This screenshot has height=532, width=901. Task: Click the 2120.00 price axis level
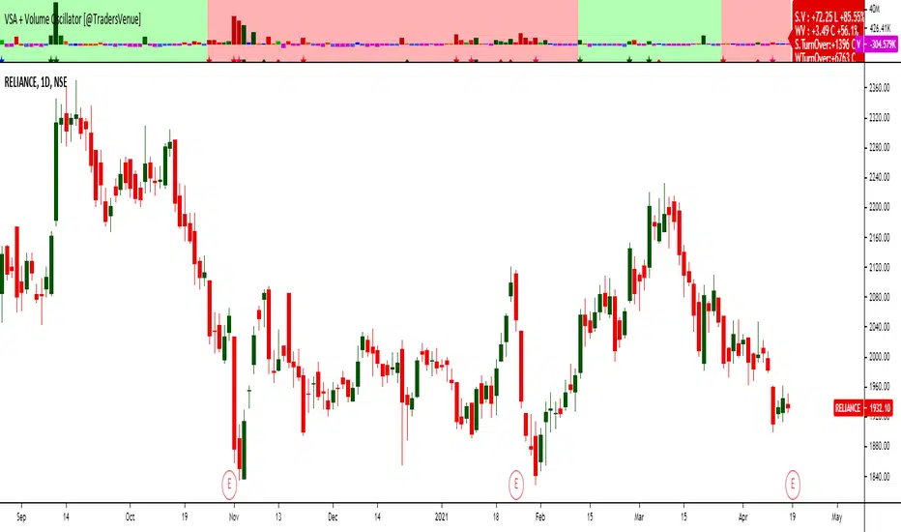[x=879, y=267]
